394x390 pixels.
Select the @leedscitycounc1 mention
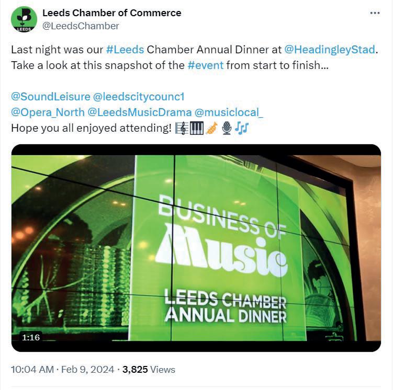point(139,97)
